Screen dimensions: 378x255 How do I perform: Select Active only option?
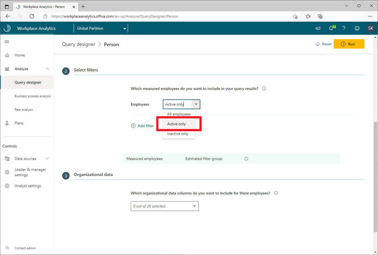click(x=179, y=124)
